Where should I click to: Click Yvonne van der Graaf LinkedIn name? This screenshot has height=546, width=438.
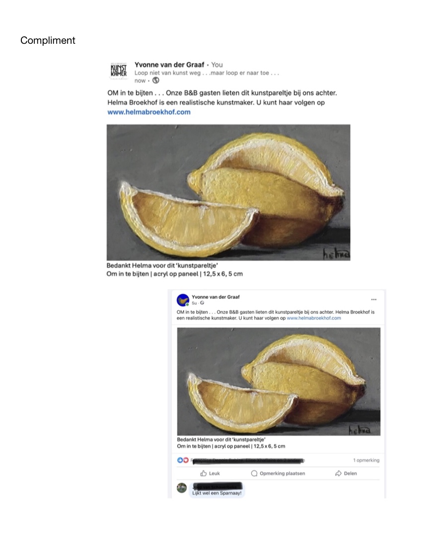(169, 65)
